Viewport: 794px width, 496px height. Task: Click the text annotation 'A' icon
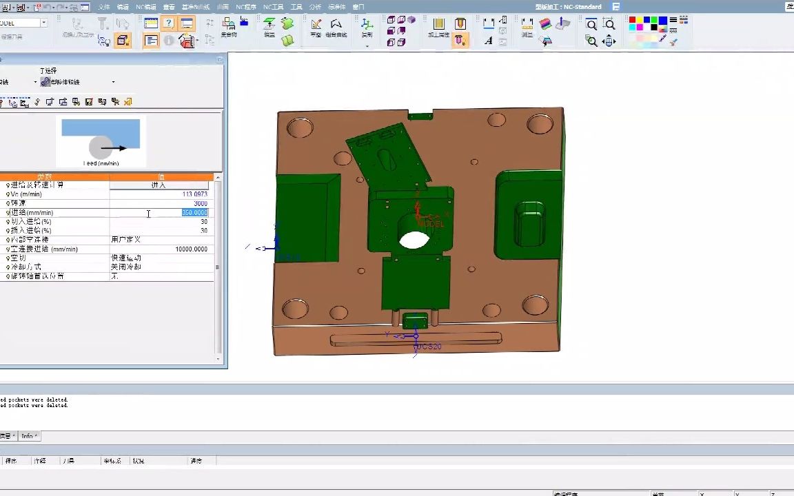(489, 41)
